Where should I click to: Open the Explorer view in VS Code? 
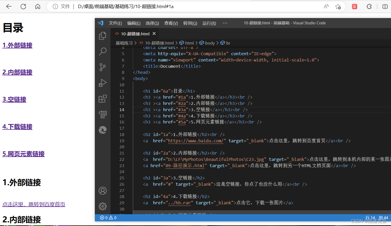[103, 36]
